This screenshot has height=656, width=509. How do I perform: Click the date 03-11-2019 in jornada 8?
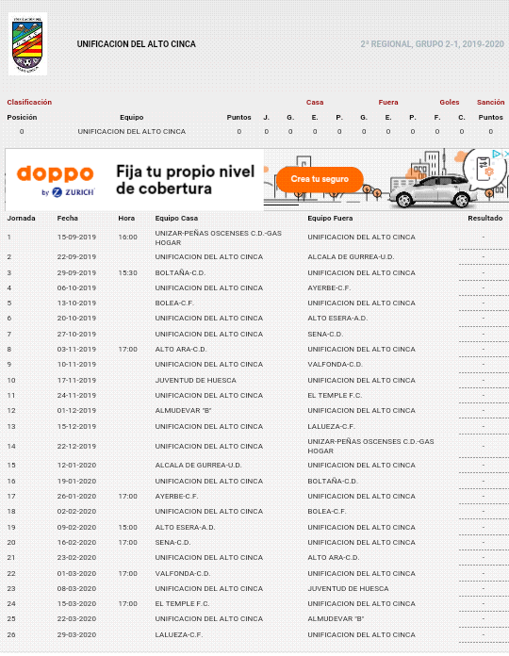pyautogui.click(x=76, y=350)
